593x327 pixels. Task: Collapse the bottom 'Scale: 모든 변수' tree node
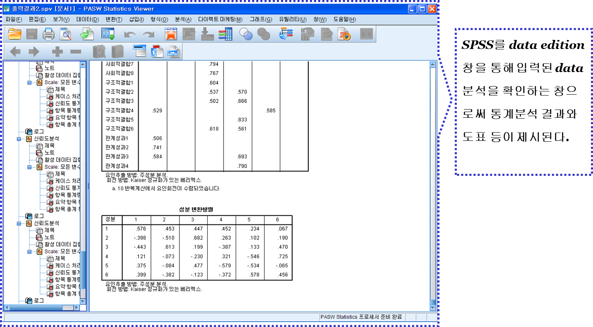(30, 251)
